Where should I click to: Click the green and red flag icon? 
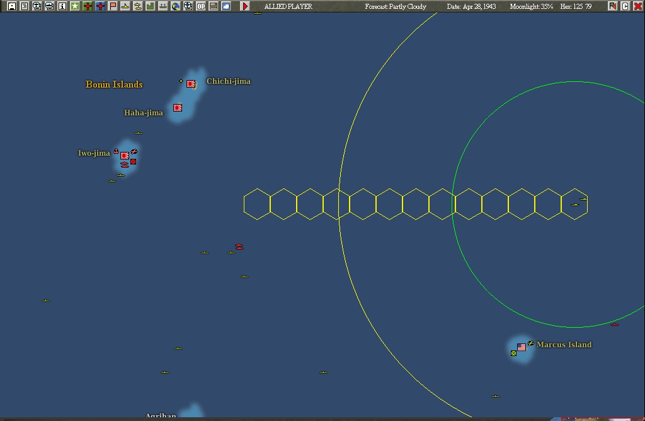[x=612, y=6]
